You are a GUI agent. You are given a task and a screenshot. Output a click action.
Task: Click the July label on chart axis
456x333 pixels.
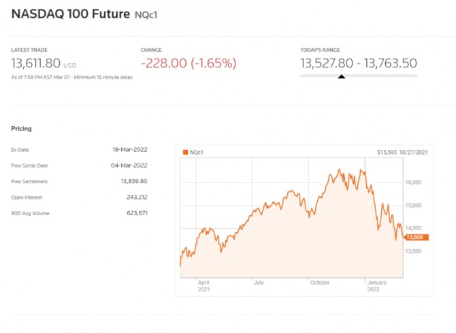click(258, 281)
